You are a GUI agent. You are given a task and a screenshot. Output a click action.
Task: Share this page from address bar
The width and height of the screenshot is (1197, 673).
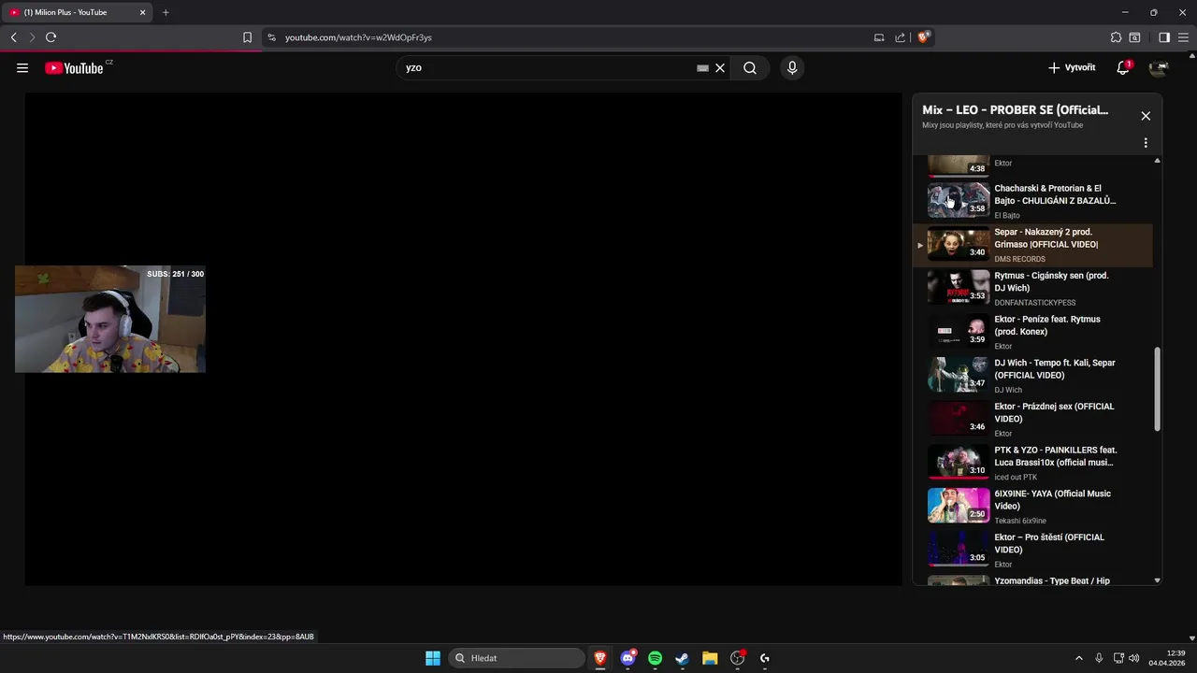(900, 37)
